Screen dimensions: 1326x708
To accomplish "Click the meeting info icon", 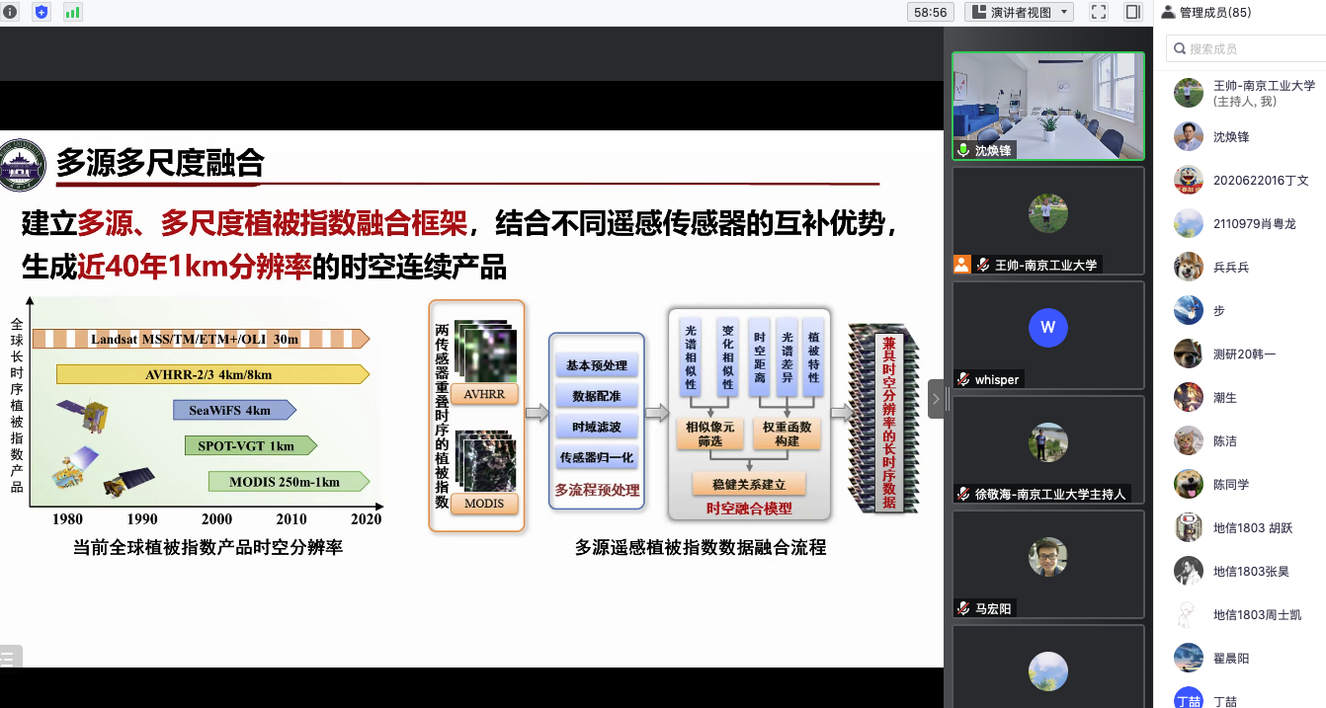I will click(x=11, y=12).
